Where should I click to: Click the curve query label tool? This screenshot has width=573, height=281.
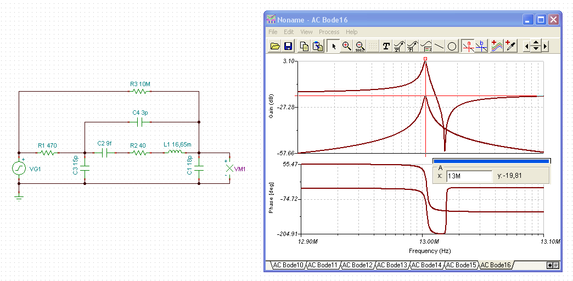pos(413,46)
